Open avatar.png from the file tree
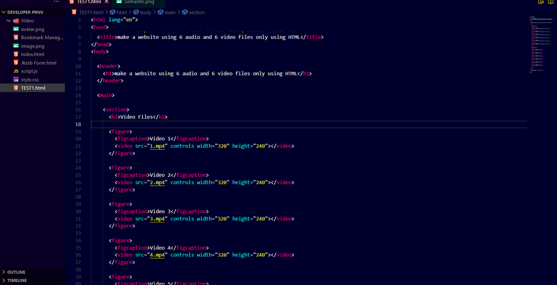The width and height of the screenshot is (557, 285). [x=32, y=29]
